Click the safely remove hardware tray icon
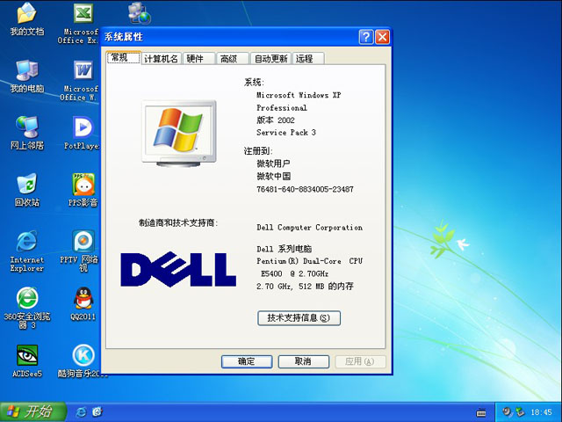Screen dimensions: 562x422 click(519, 412)
